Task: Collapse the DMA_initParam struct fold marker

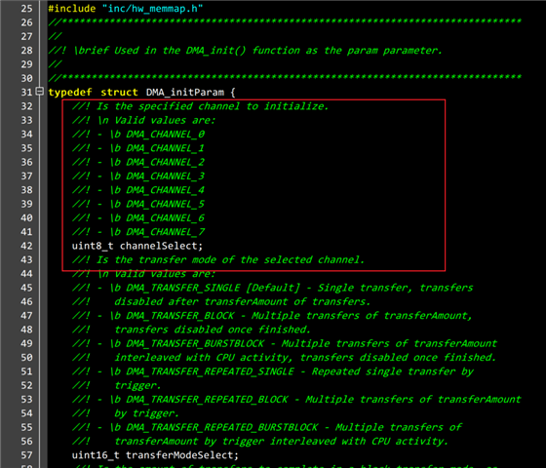Action: tap(40, 92)
